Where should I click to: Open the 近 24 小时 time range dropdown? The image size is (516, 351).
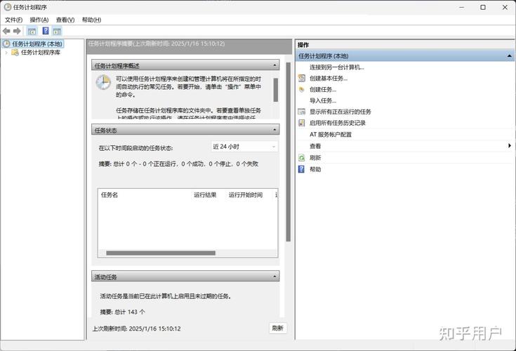[x=244, y=147]
